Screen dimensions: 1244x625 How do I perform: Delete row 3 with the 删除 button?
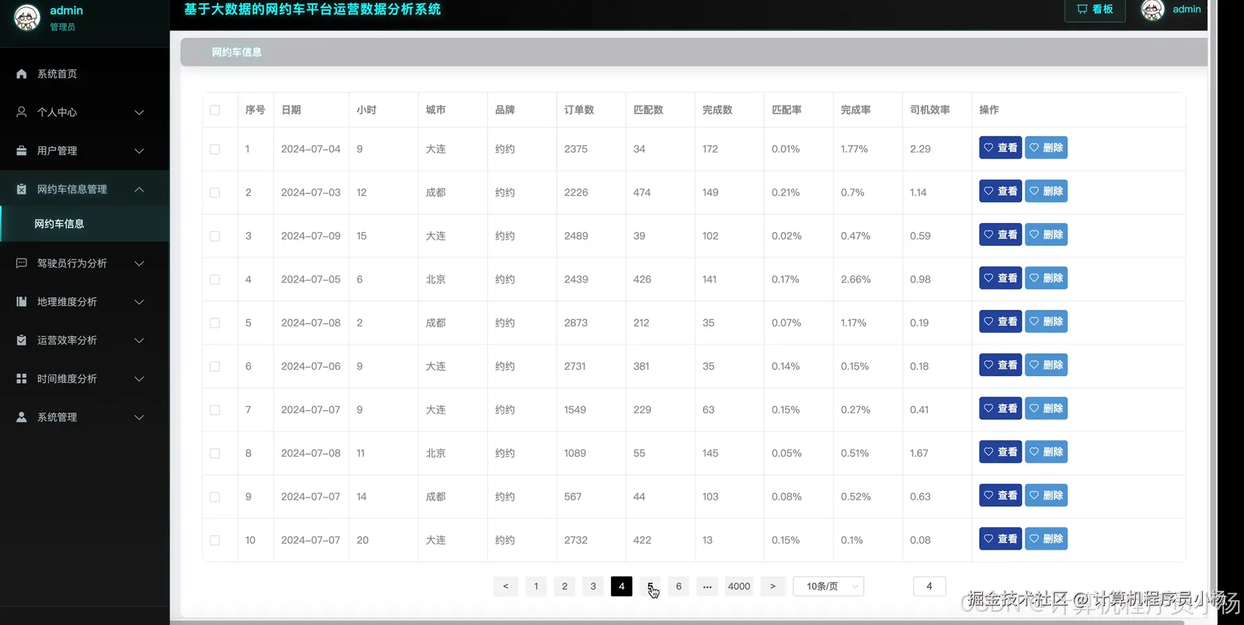[1046, 235]
